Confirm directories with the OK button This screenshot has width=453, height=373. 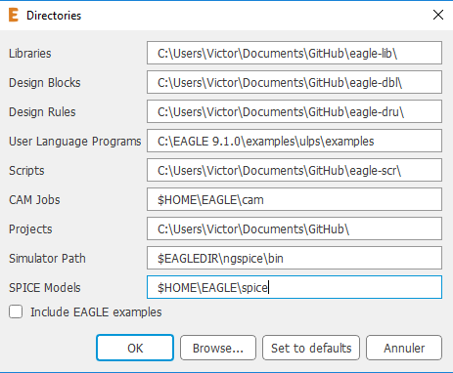pyautogui.click(x=135, y=348)
